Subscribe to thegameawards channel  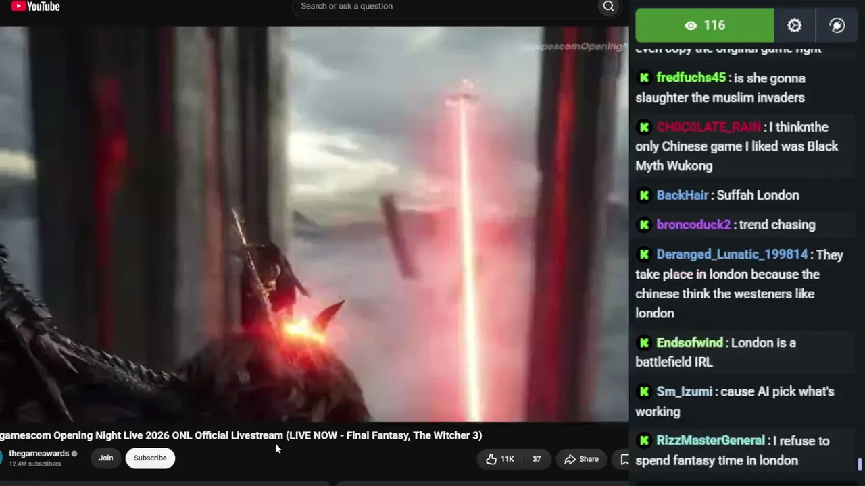(150, 458)
